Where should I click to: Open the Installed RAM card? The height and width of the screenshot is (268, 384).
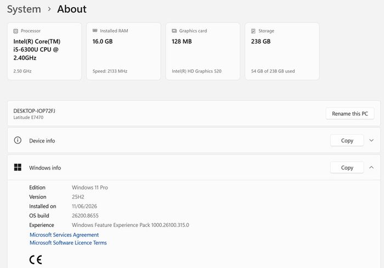pos(123,51)
